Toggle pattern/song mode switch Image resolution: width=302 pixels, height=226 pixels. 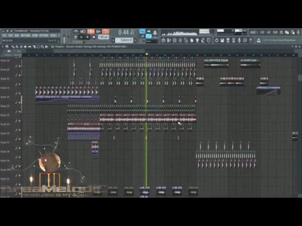(75, 37)
